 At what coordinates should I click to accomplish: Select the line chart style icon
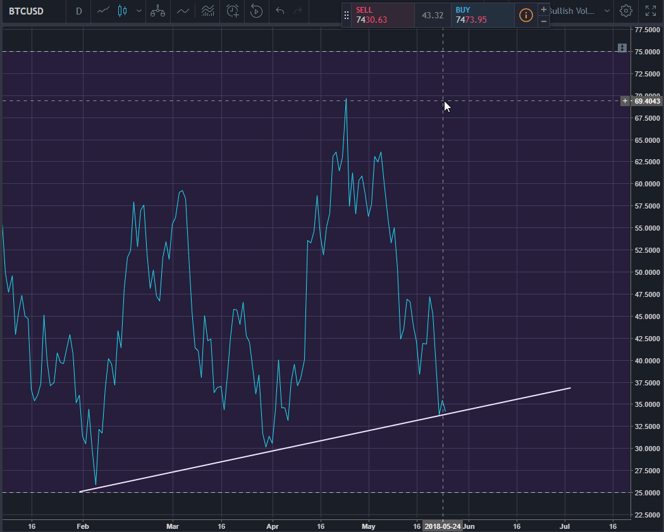[x=103, y=11]
